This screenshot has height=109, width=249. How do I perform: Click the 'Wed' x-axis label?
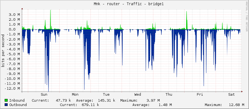pos(137,95)
